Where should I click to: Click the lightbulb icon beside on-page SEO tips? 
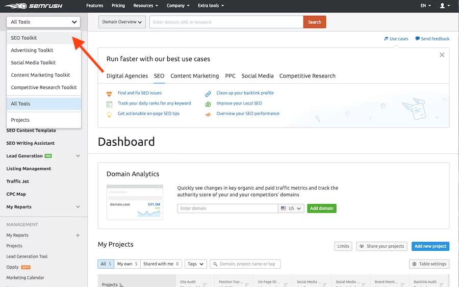[109, 114]
